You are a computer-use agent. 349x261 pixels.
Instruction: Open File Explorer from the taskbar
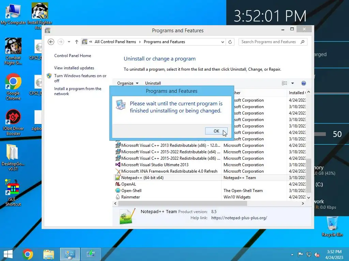click(x=49, y=254)
